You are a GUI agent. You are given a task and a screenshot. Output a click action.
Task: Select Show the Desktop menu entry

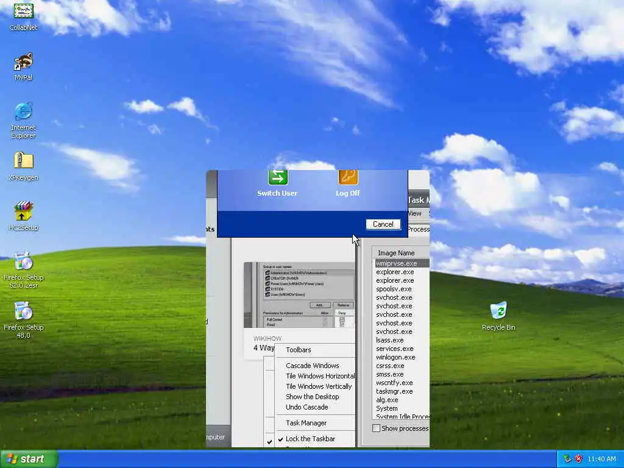315,396
